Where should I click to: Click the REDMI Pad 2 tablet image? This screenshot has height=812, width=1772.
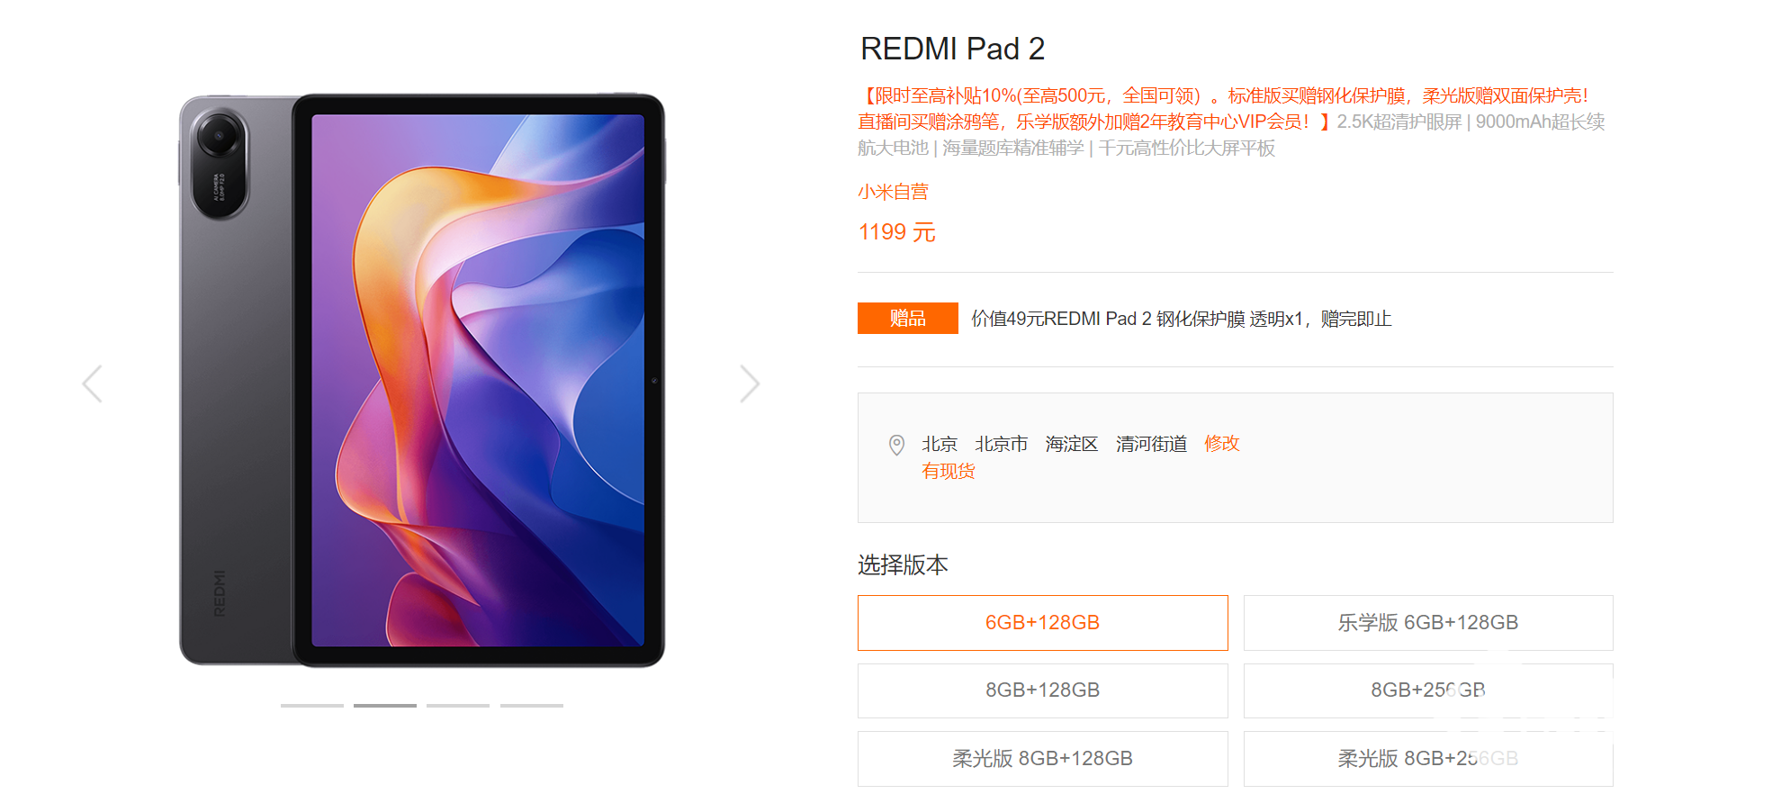[421, 380]
